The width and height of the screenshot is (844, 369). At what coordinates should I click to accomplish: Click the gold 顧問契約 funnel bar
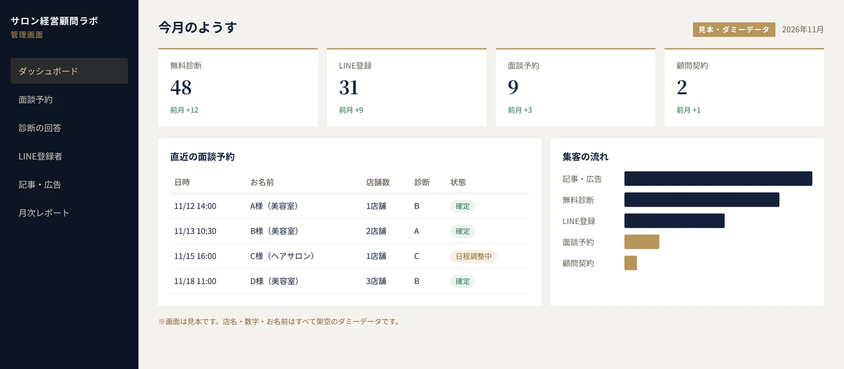[630, 263]
